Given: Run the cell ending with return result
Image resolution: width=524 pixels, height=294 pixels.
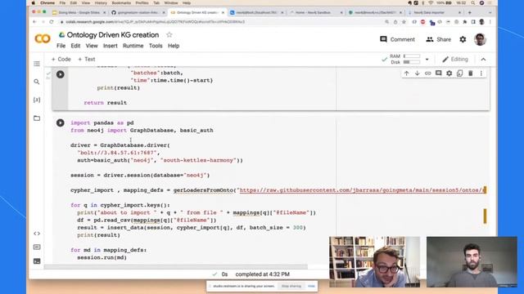Looking at the screenshot, I should (x=60, y=74).
